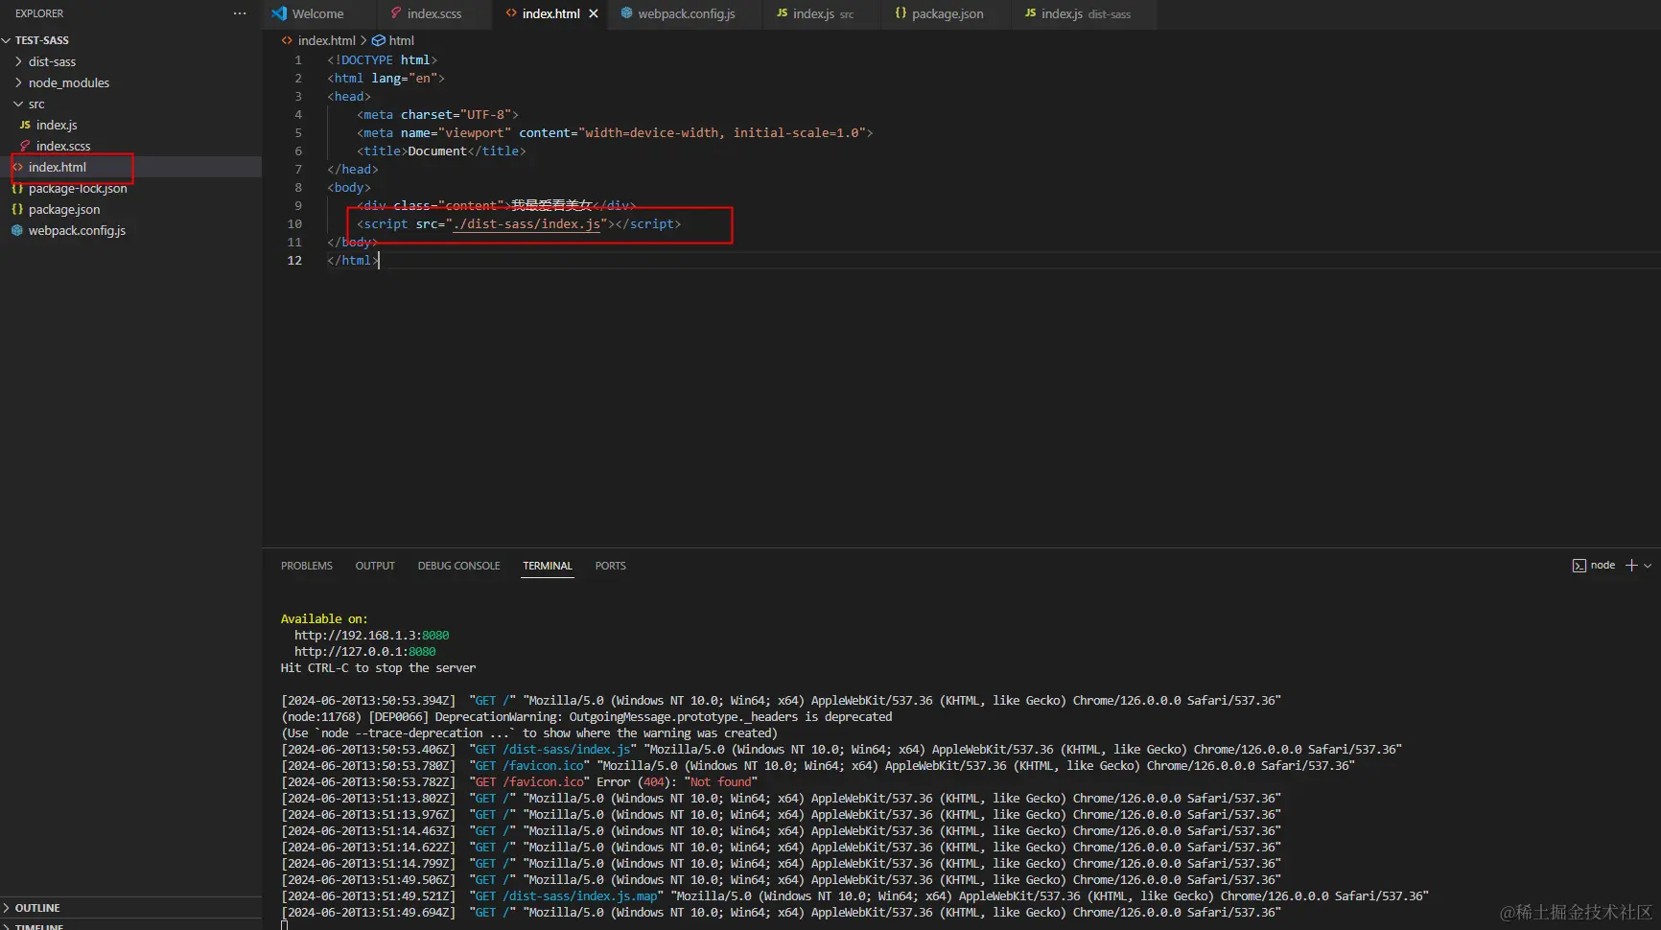Click line number 10 in the gutter
Viewport: 1661px width, 930px height.
click(x=294, y=223)
